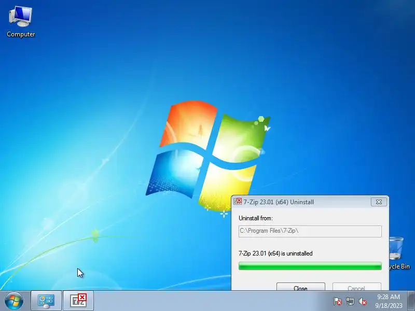Check the network tray icon
This screenshot has height=311, width=415.
tap(350, 301)
